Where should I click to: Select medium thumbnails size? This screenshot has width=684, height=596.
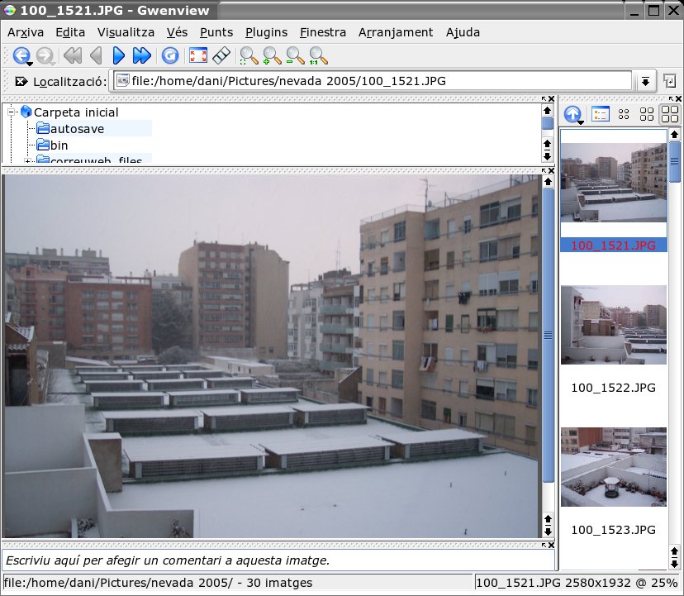pos(647,114)
